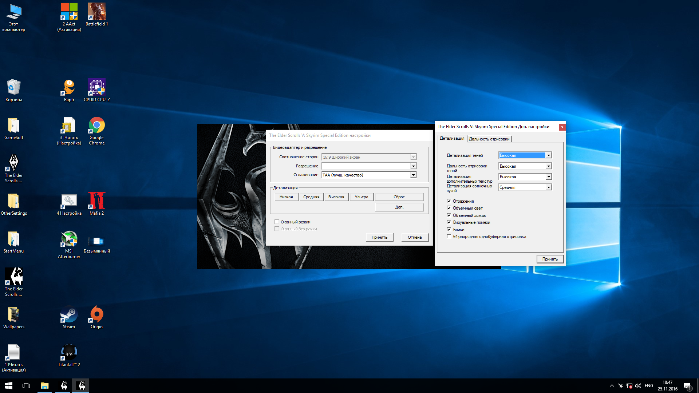
Task: Uncheck Блики checkbox
Action: (449, 229)
